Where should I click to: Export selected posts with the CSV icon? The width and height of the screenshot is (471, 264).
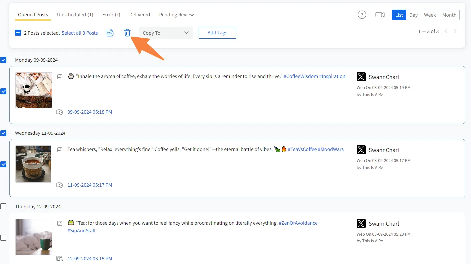(x=110, y=33)
